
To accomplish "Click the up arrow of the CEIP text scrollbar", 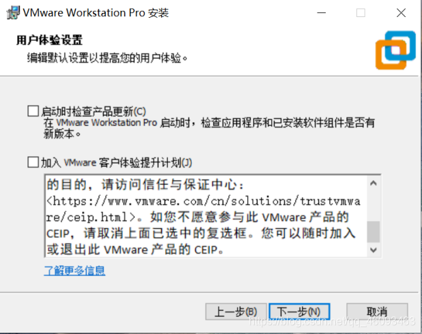I will [x=374, y=183].
